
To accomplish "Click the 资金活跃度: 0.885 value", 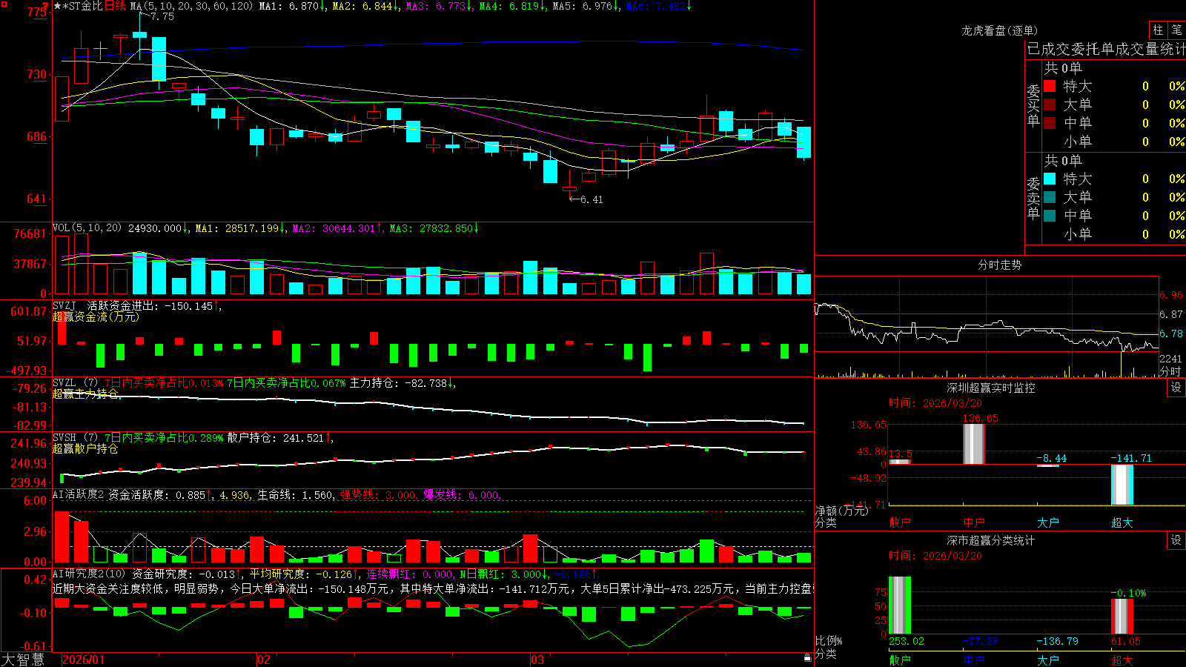I will [x=160, y=494].
